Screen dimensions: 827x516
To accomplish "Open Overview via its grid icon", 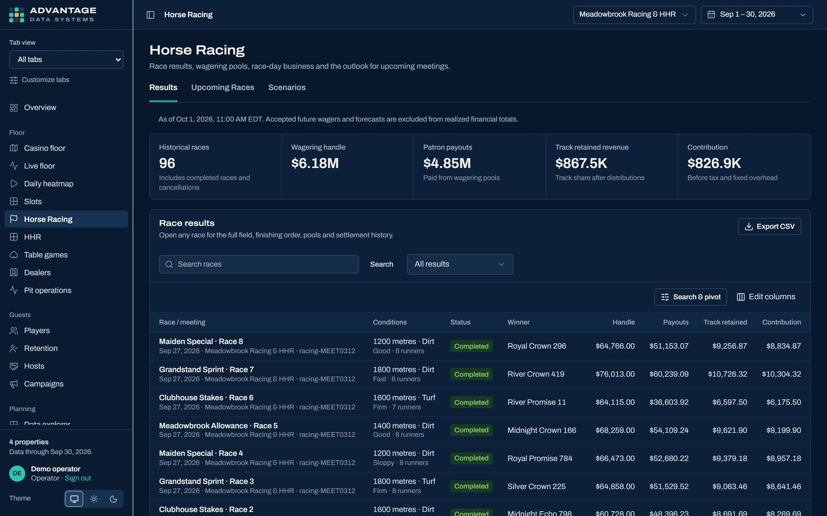I will pos(14,108).
